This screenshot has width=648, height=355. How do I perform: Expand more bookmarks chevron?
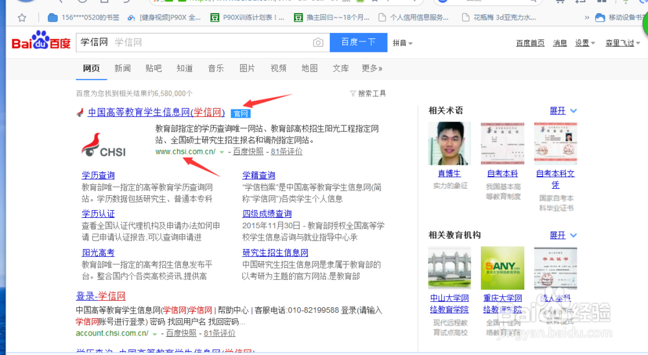point(587,17)
